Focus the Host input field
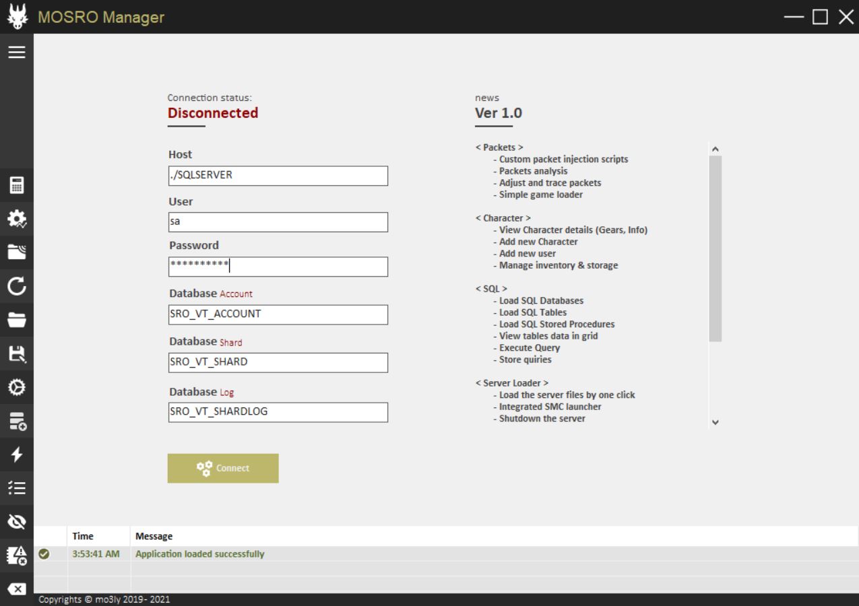The height and width of the screenshot is (606, 859). [x=278, y=176]
